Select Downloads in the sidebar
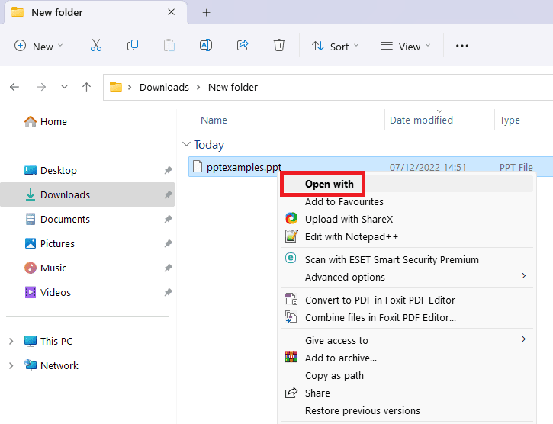553x424 pixels. click(88, 194)
